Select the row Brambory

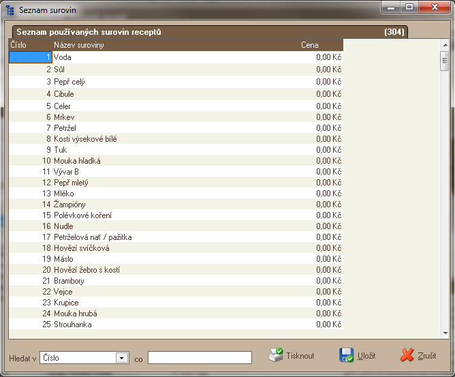(176, 281)
